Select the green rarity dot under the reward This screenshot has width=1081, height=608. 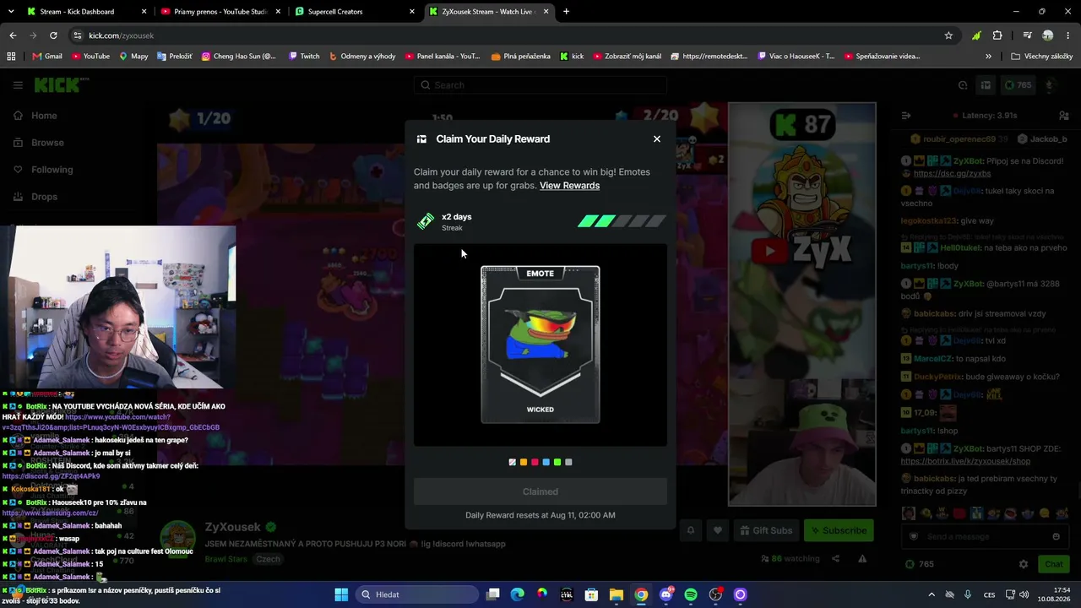(557, 462)
